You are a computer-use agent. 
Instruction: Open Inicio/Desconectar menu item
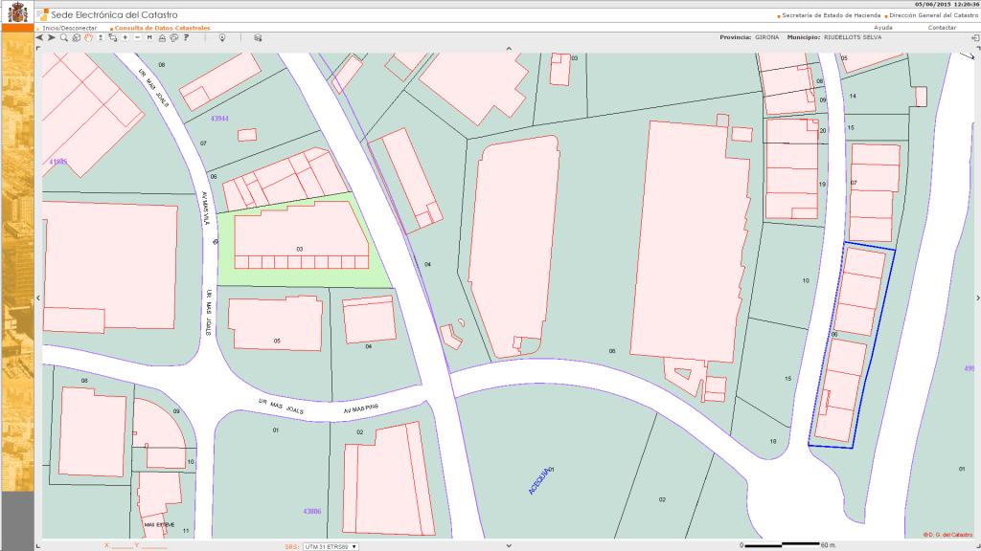(70, 28)
